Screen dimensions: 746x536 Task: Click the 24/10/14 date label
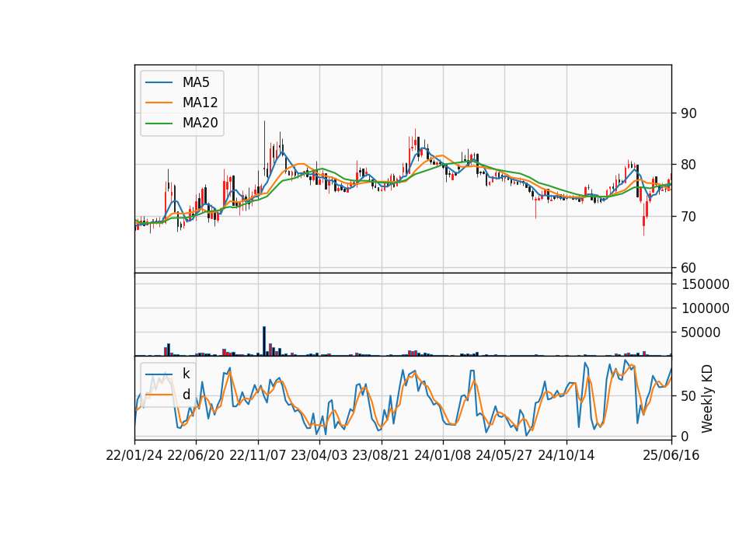[x=566, y=456]
